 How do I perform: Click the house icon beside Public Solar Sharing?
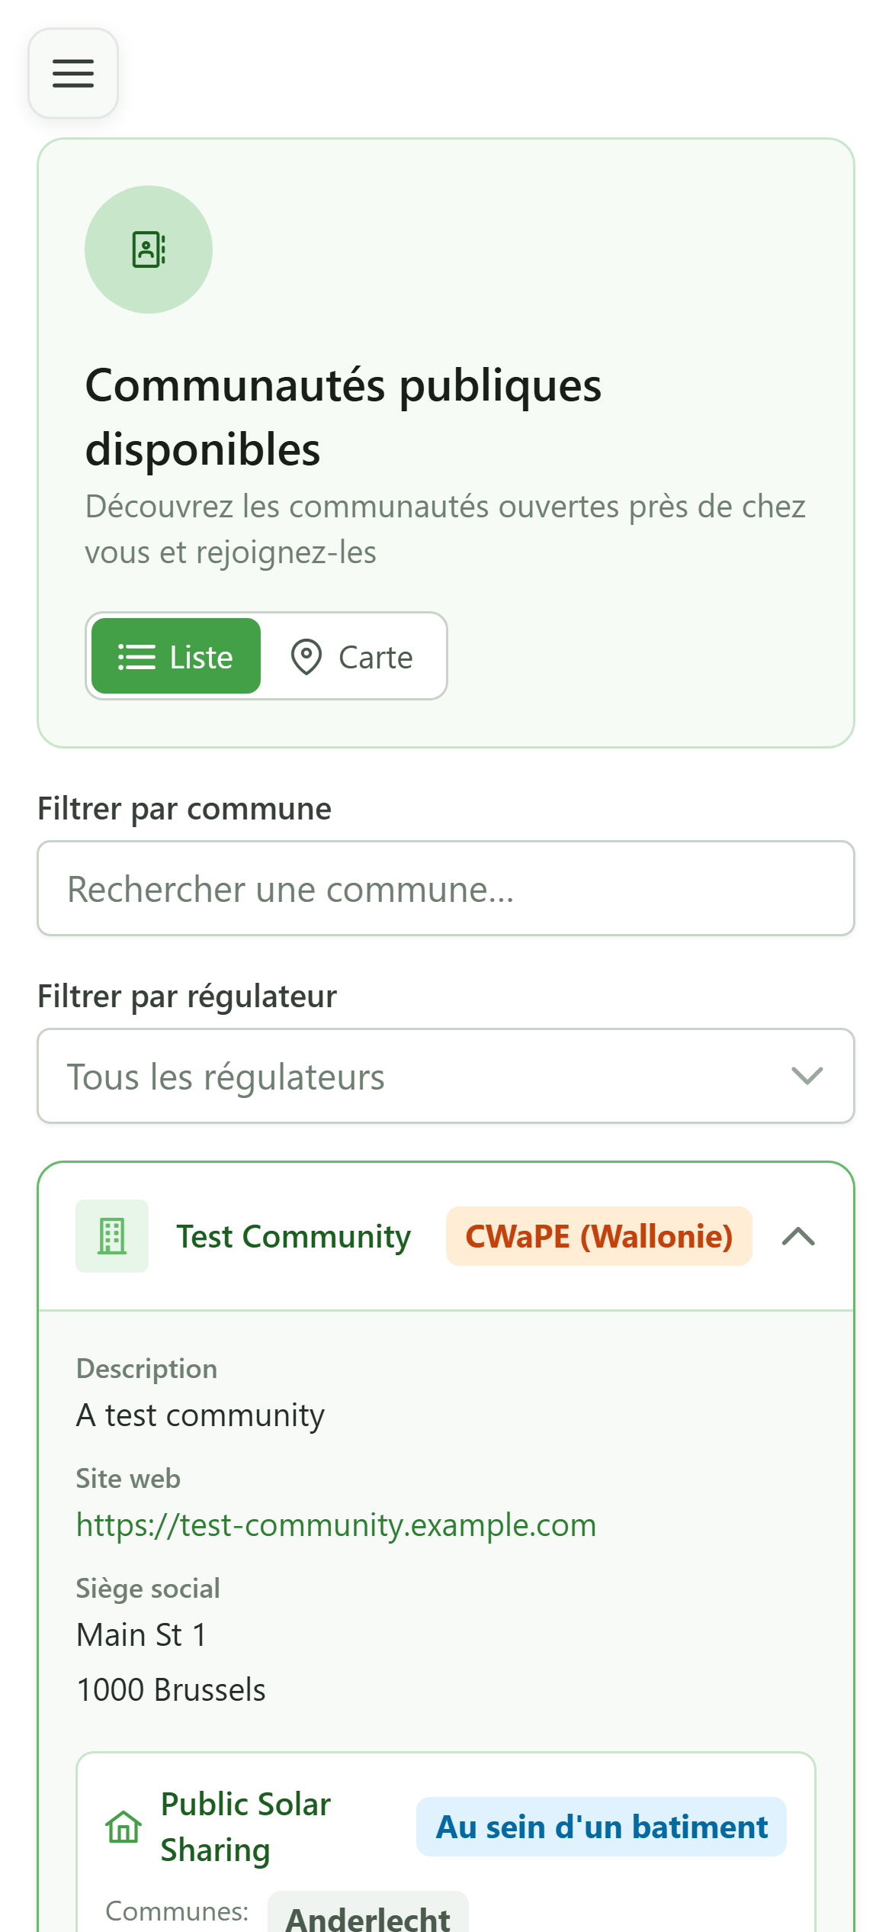pyautogui.click(x=124, y=1827)
